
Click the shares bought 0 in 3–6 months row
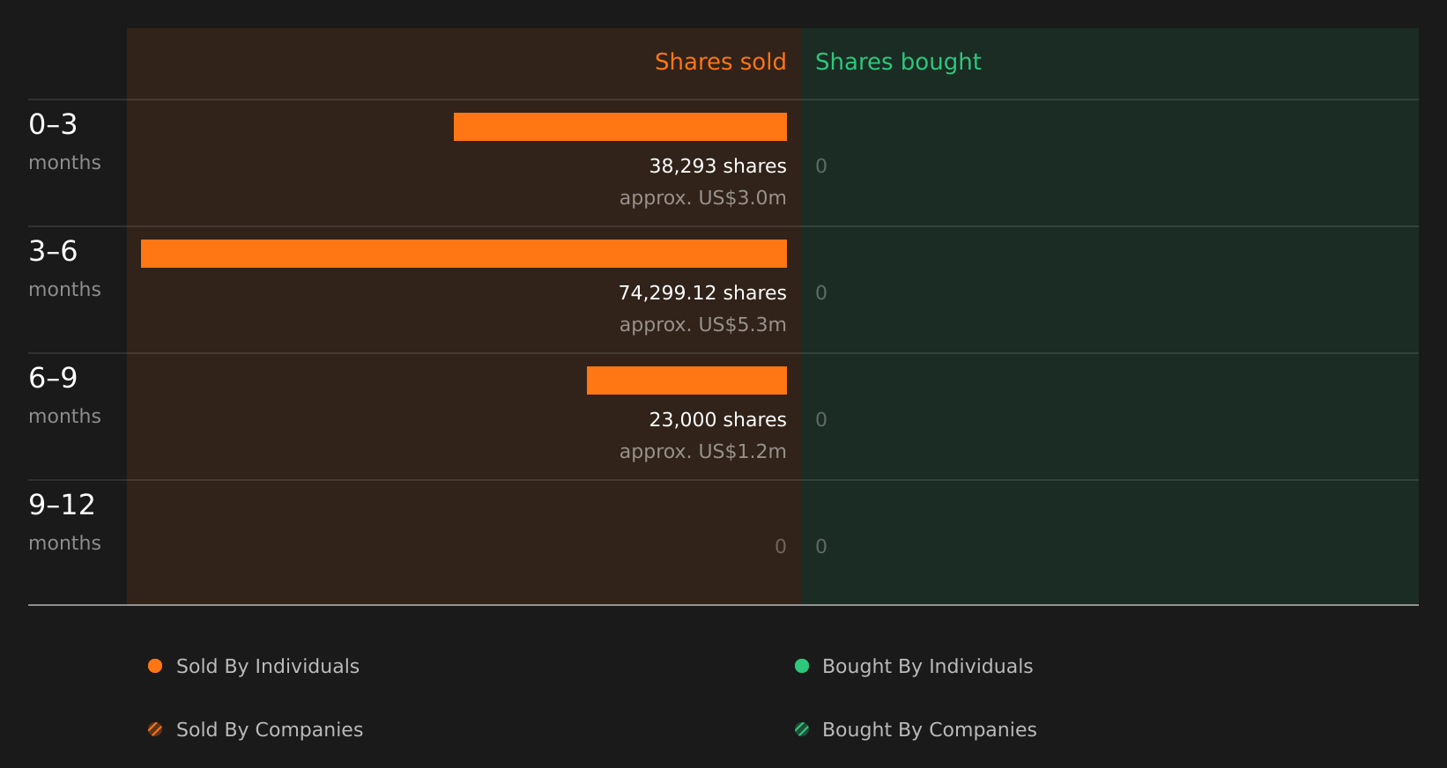pyautogui.click(x=821, y=293)
